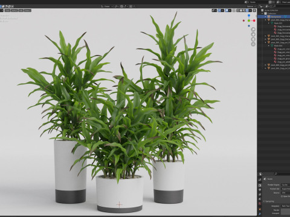Image resolution: width=290 pixels, height=217 pixels.
Task: Open the Object menu in viewport header
Action: pyautogui.click(x=28, y=10)
